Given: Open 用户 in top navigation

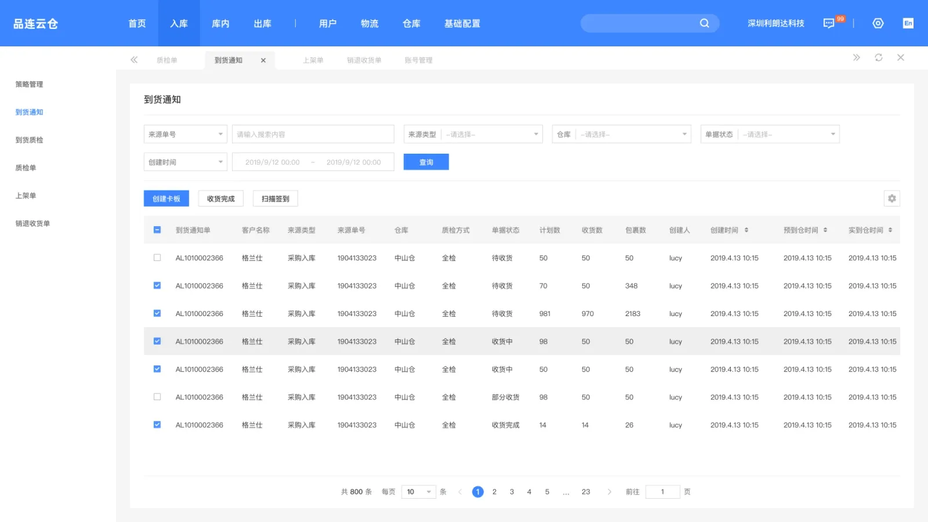Looking at the screenshot, I should click(x=328, y=23).
